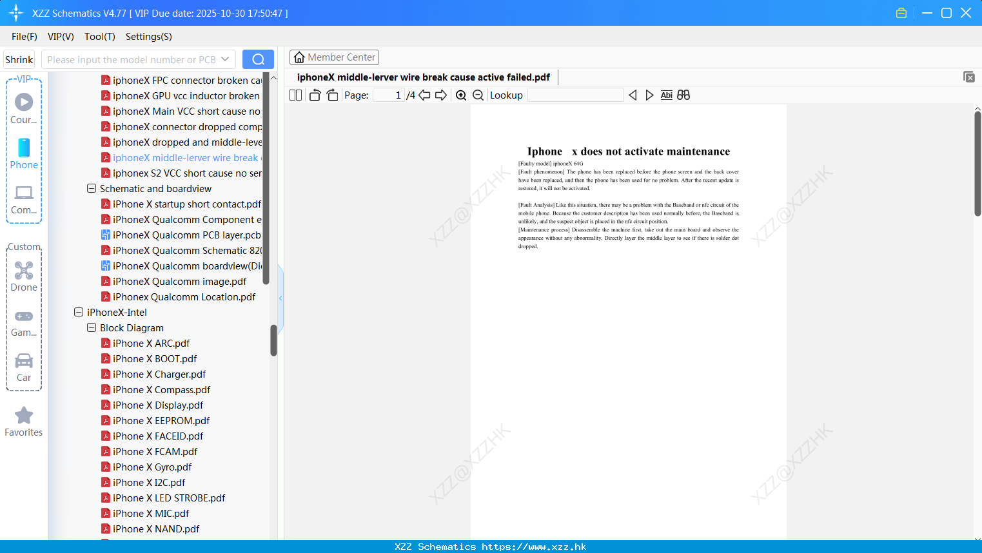Screen dimensions: 982x553
Task: Click the lower tree scrollbar thumb
Action: [x=273, y=340]
